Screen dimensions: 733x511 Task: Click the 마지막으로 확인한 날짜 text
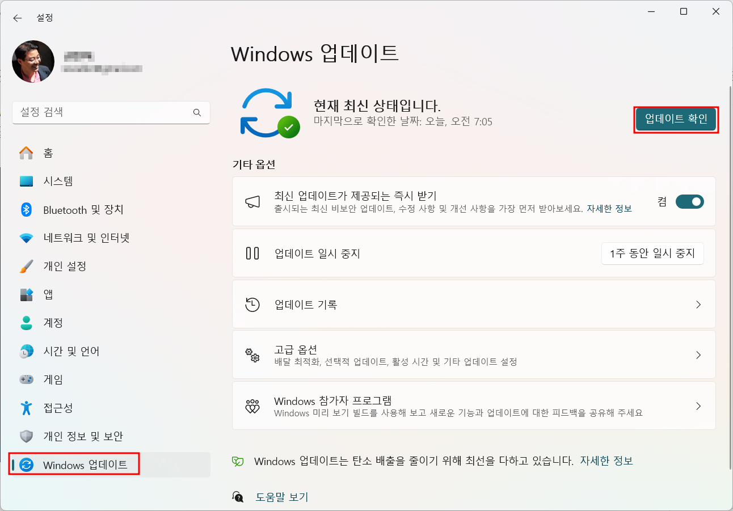click(403, 121)
